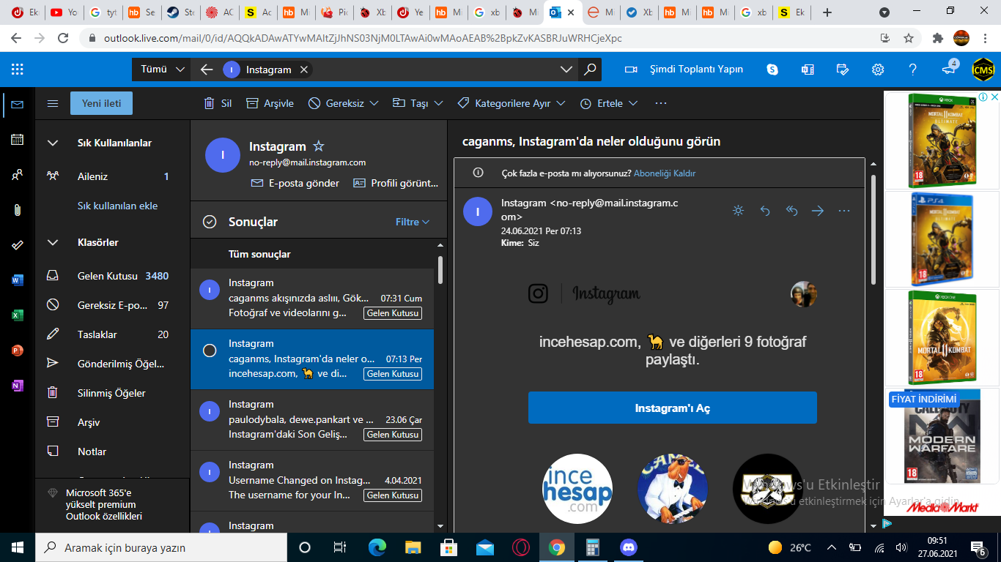Open Files paperclip in left rail
1001x562 pixels.
17,210
